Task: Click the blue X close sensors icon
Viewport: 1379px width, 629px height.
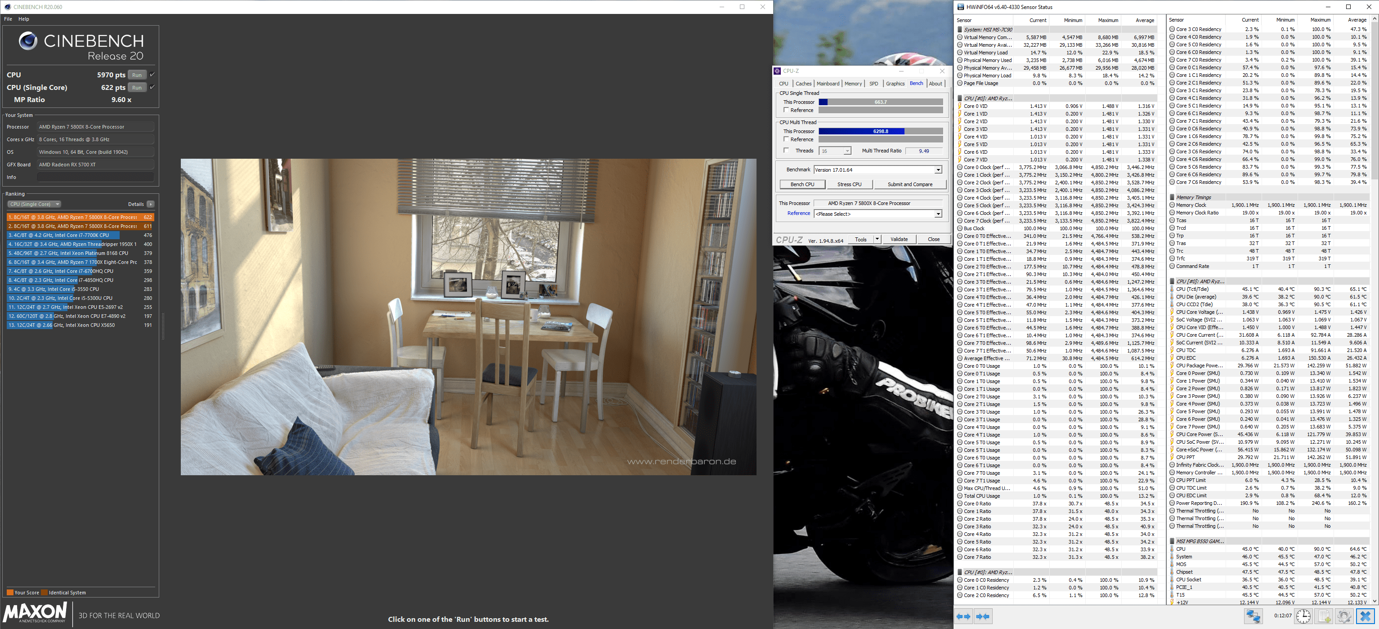Action: (x=1365, y=616)
